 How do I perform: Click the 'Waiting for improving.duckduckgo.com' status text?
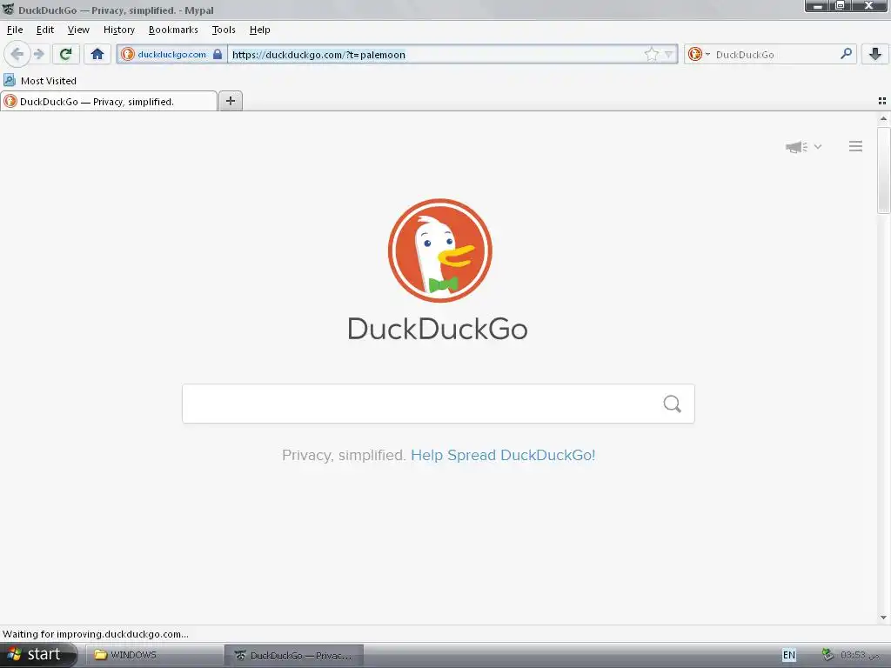click(96, 634)
